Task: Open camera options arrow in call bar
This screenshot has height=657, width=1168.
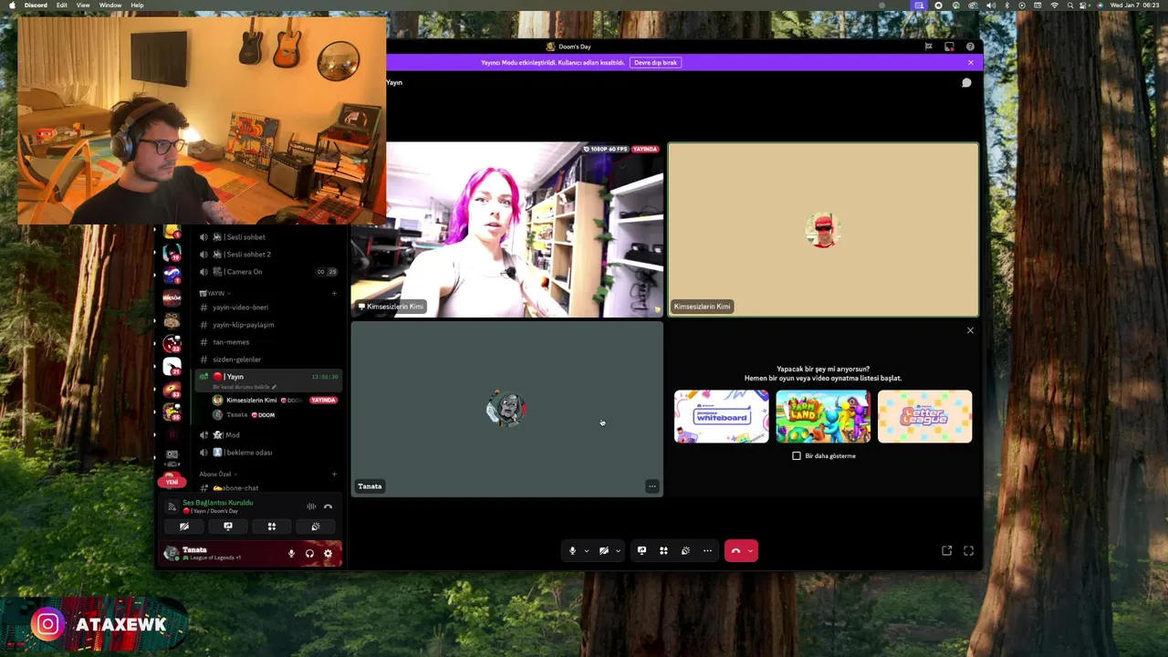Action: (x=618, y=551)
